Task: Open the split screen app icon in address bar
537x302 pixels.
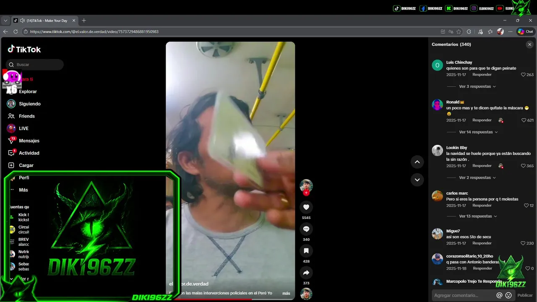Action: (443, 31)
